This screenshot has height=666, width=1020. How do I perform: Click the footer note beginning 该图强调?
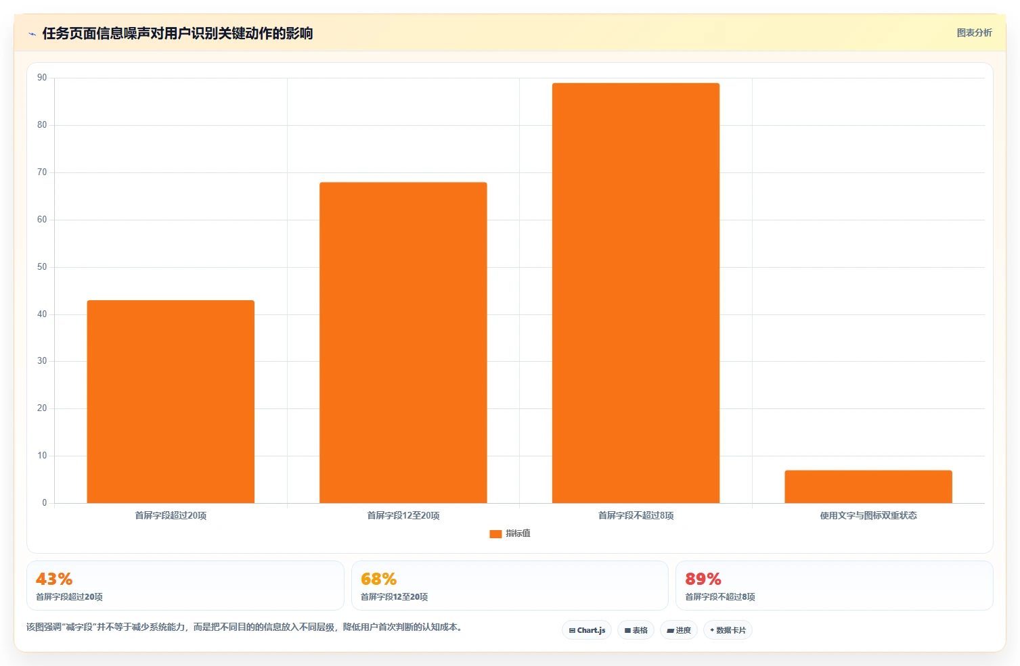tap(246, 627)
